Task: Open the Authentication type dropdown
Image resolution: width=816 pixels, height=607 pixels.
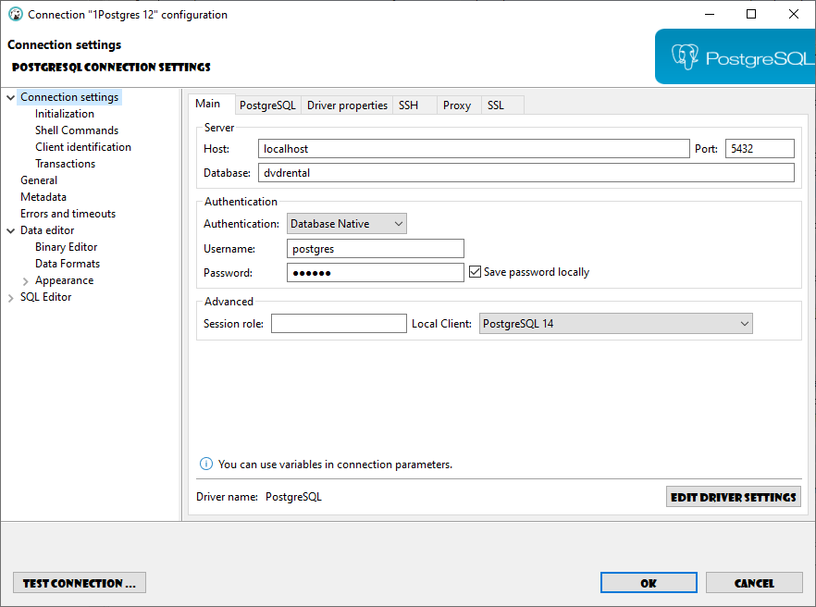Action: click(347, 224)
